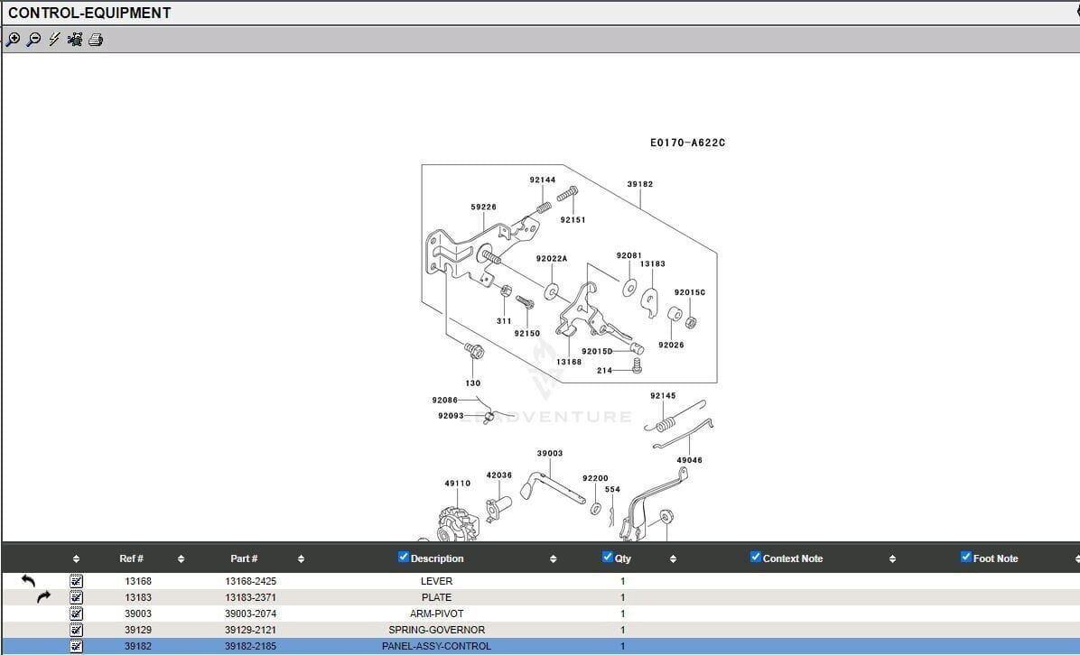Click the checklist icon in ARM-PIVOT row
Screen dimensions: 1080x655
[76, 613]
